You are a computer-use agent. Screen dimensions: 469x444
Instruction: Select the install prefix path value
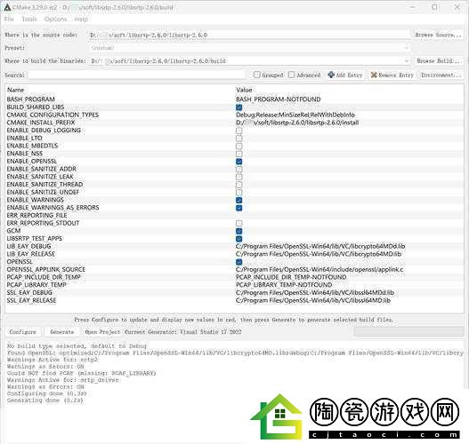[x=297, y=123]
